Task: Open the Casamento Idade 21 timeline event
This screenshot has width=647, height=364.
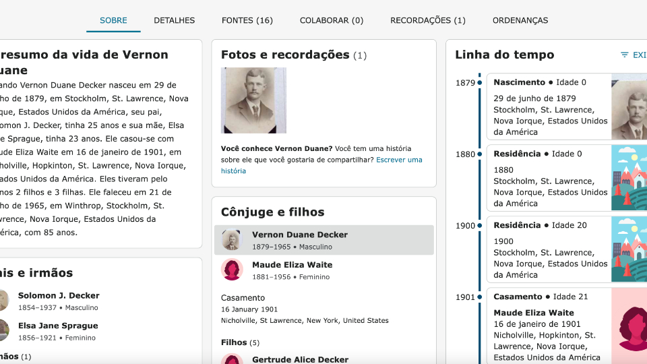Action: pos(567,326)
